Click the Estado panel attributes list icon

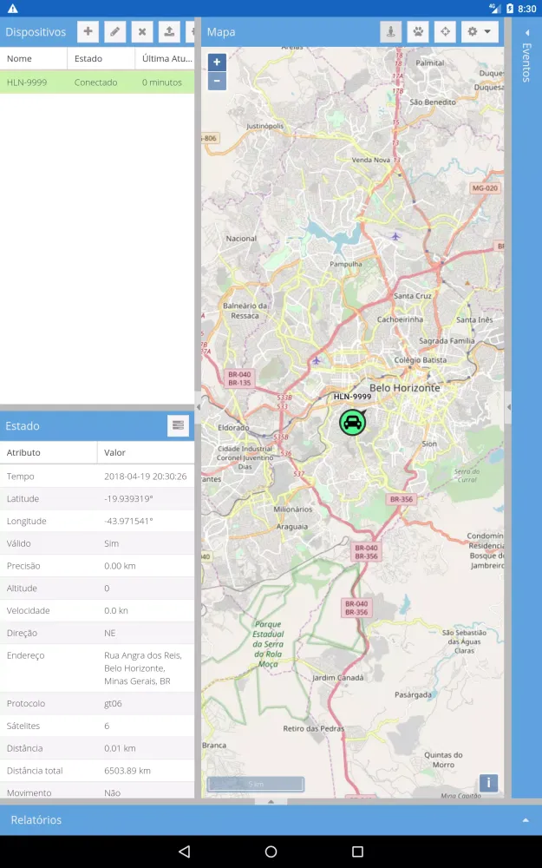coord(178,425)
